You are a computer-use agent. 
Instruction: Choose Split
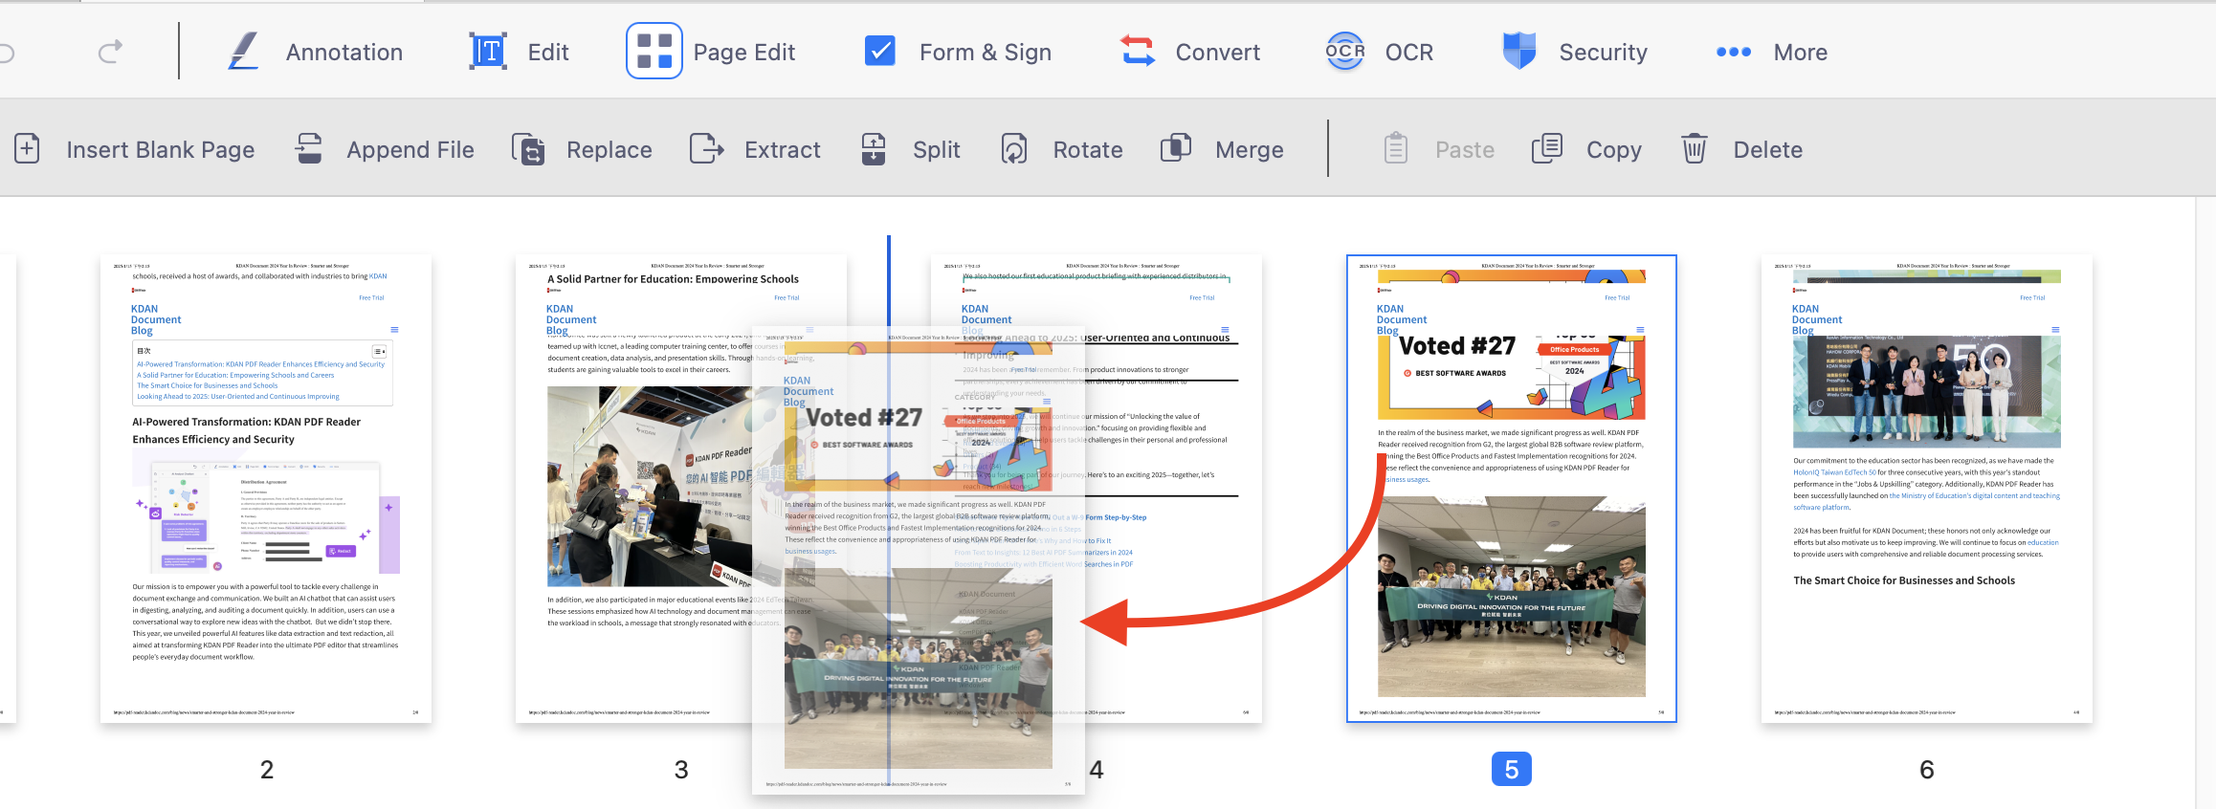(937, 150)
